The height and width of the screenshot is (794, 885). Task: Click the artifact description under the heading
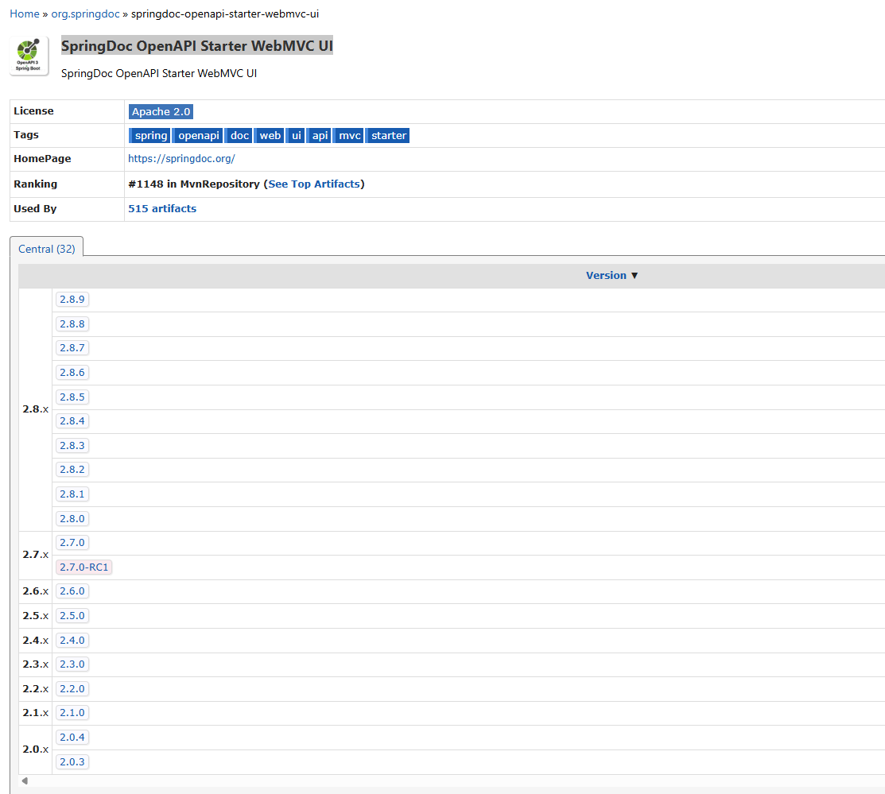[x=158, y=73]
